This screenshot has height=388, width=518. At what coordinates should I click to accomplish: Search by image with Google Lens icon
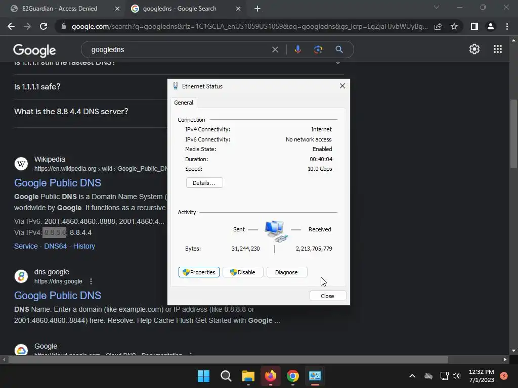click(x=318, y=50)
